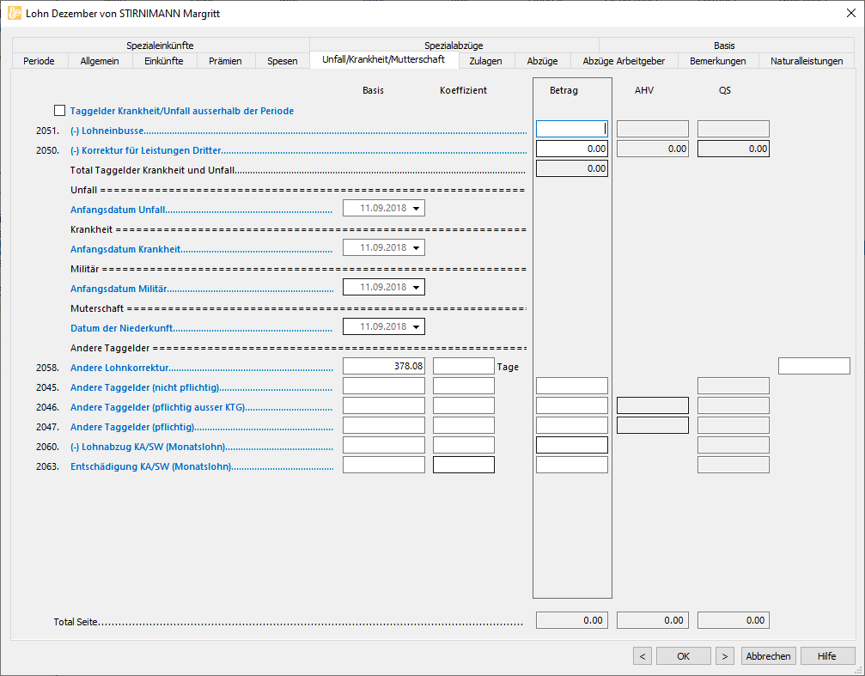Screen dimensions: 865x676
Task: Click the Lohneinbusse label link
Action: tap(107, 131)
